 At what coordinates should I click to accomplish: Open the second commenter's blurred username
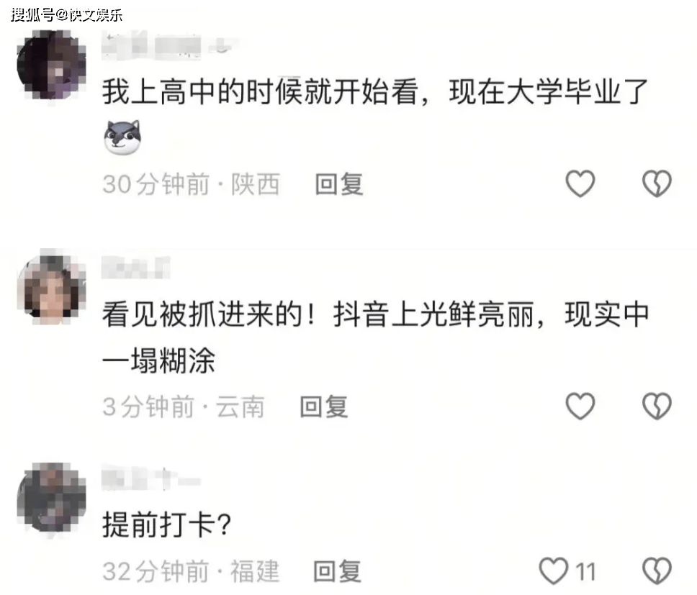(x=136, y=267)
